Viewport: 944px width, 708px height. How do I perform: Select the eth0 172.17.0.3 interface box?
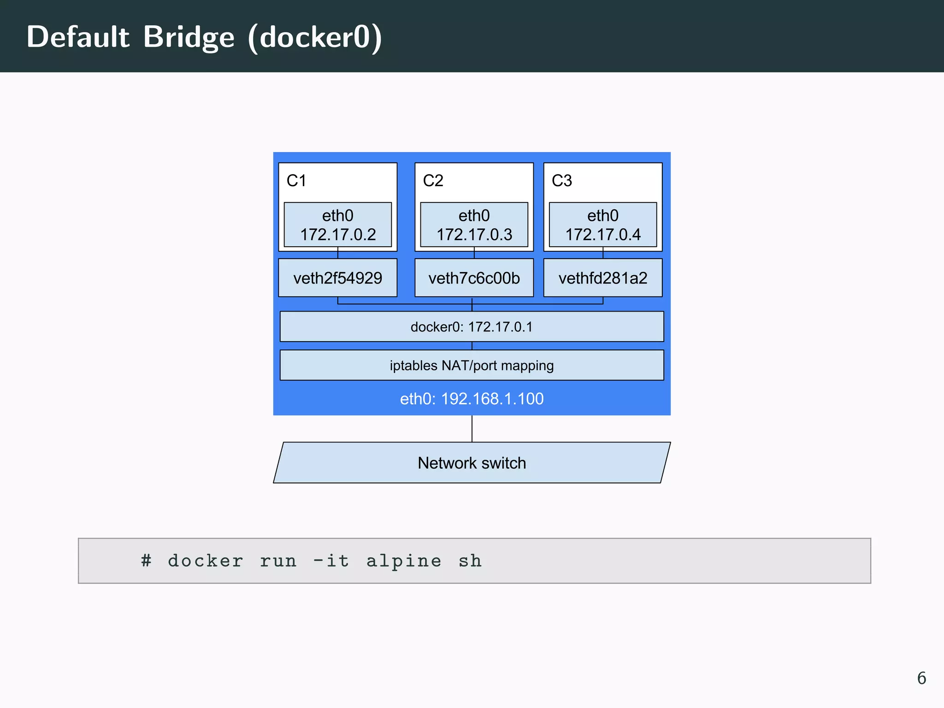pyautogui.click(x=474, y=225)
